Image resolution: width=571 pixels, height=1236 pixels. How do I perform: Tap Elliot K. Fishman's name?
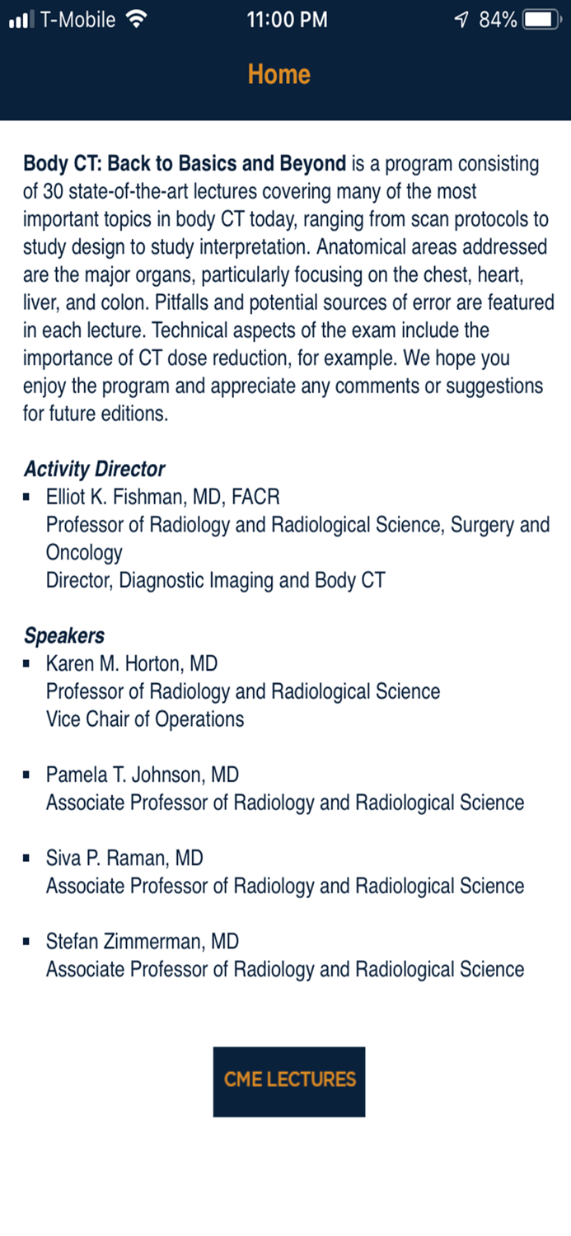(x=163, y=496)
